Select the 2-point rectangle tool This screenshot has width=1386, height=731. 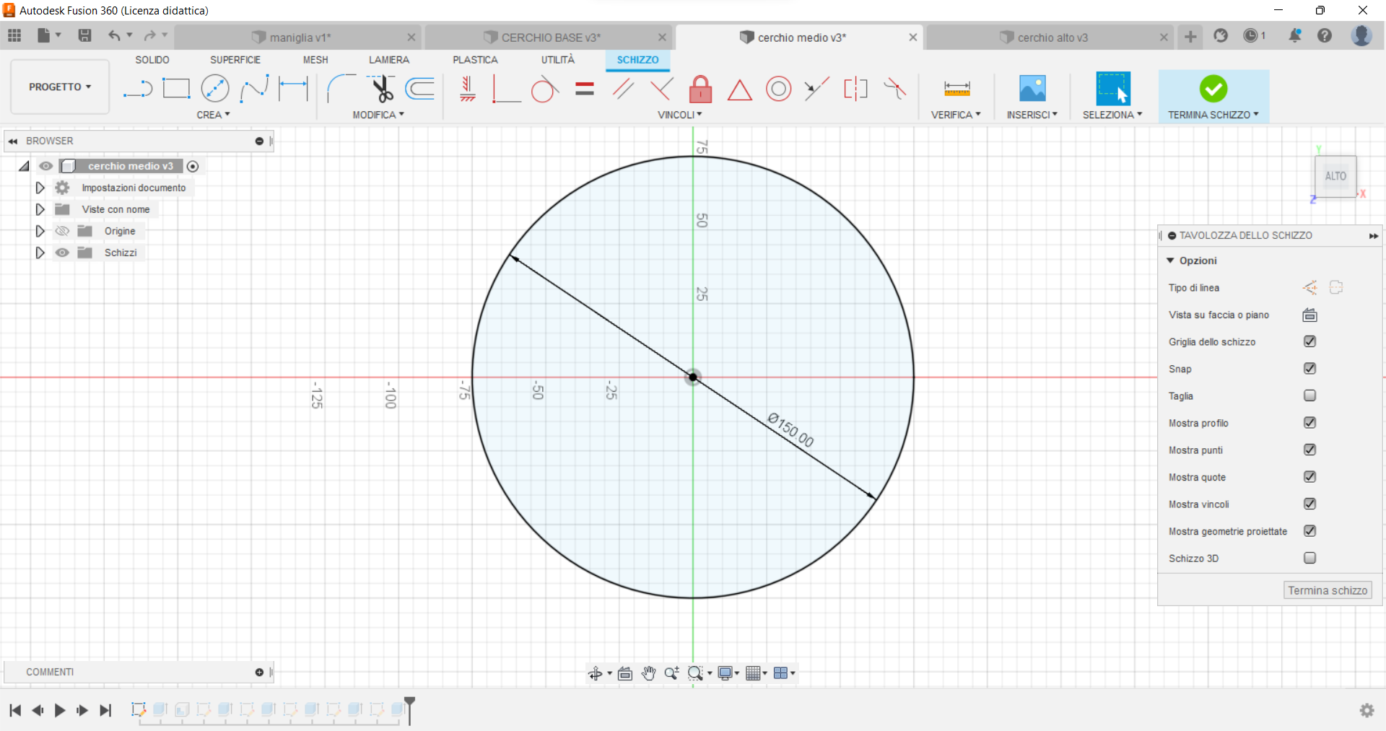[176, 88]
